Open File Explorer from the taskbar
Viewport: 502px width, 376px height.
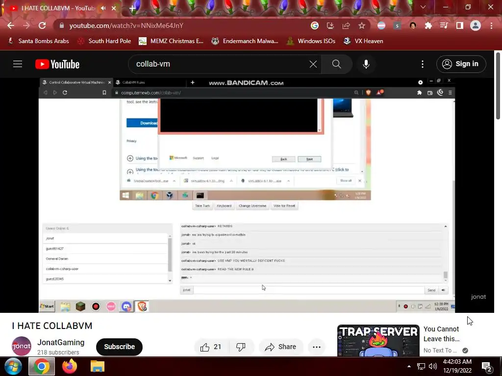pos(98,366)
